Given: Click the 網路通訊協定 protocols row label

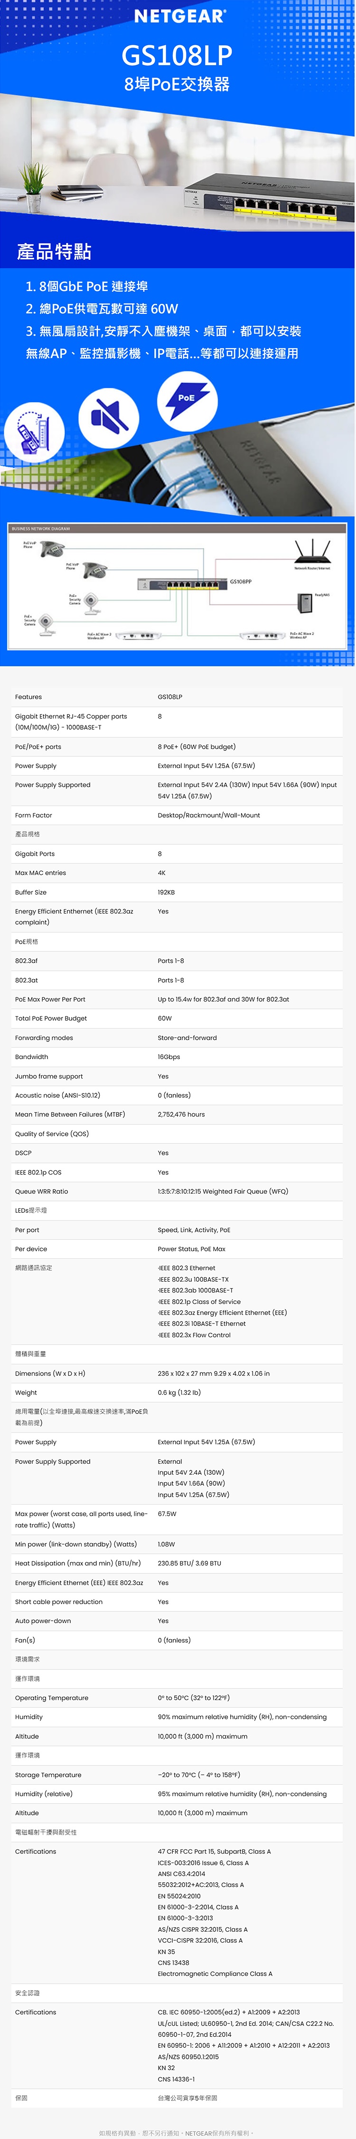Looking at the screenshot, I should point(33,1268).
